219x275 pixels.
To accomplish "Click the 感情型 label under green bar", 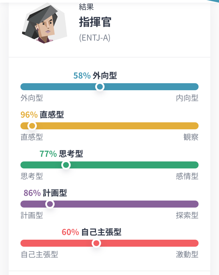I will (x=187, y=176).
